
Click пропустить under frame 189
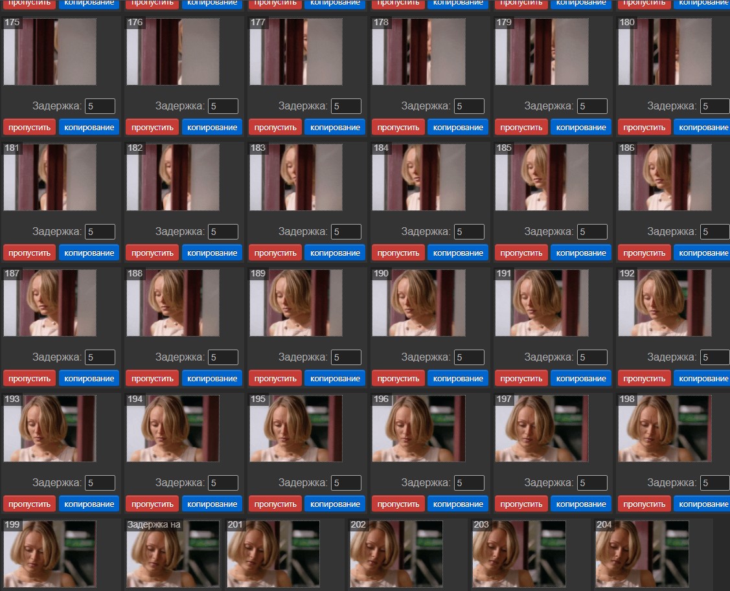275,378
